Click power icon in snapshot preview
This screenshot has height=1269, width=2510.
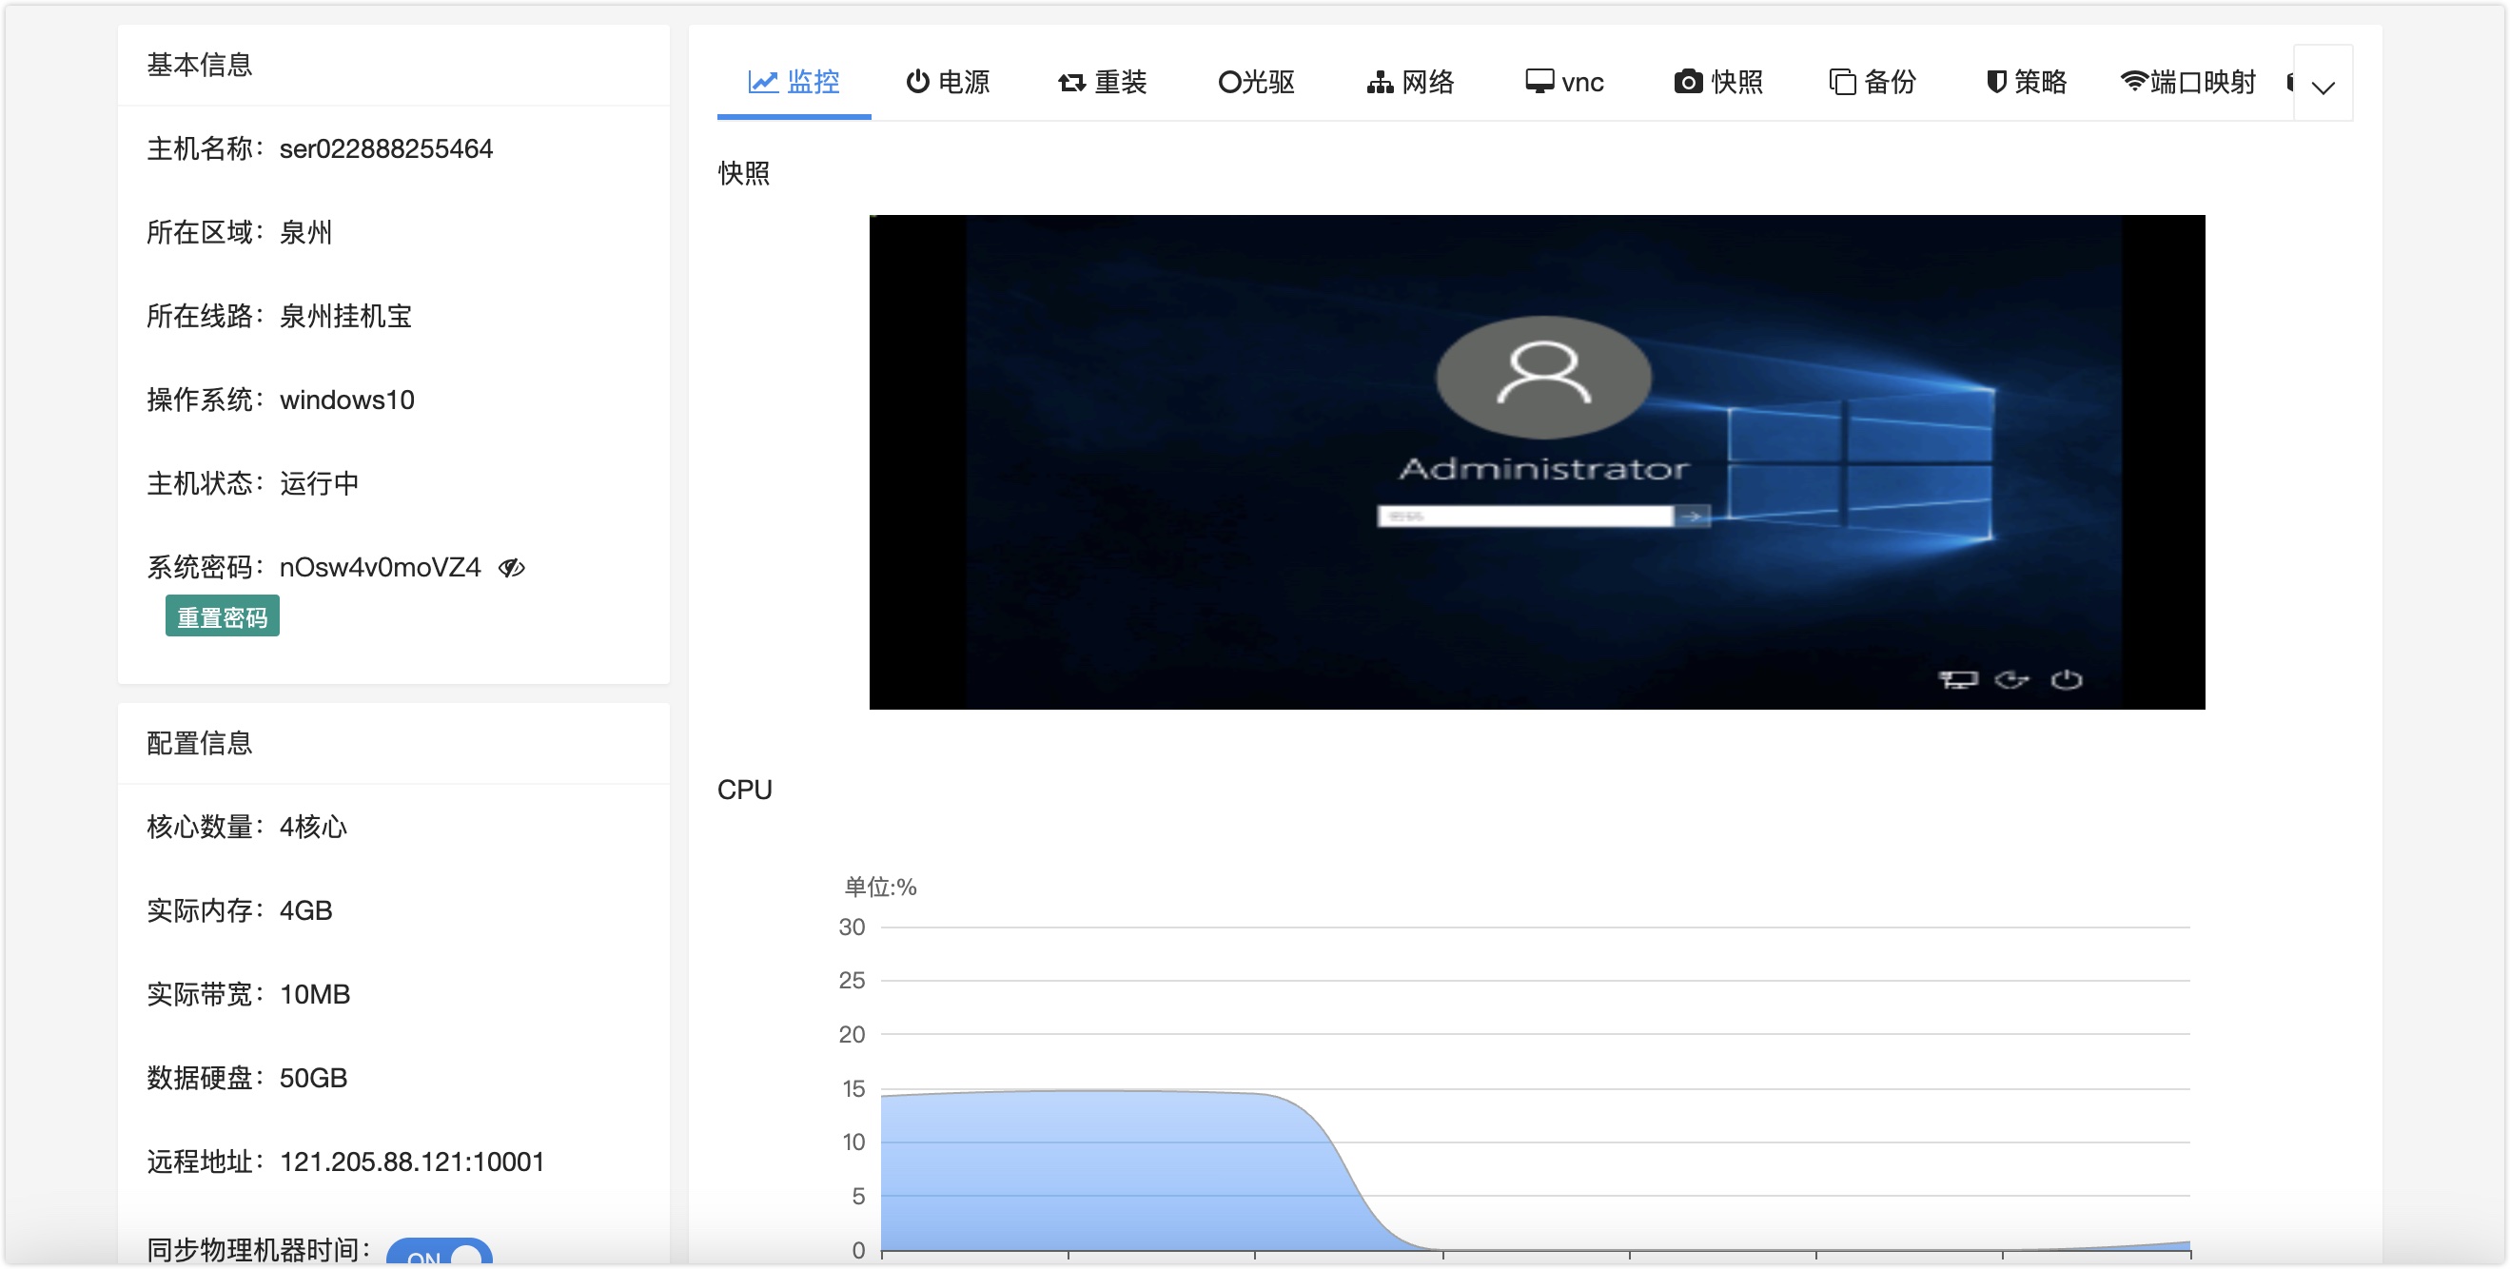[x=2066, y=680]
